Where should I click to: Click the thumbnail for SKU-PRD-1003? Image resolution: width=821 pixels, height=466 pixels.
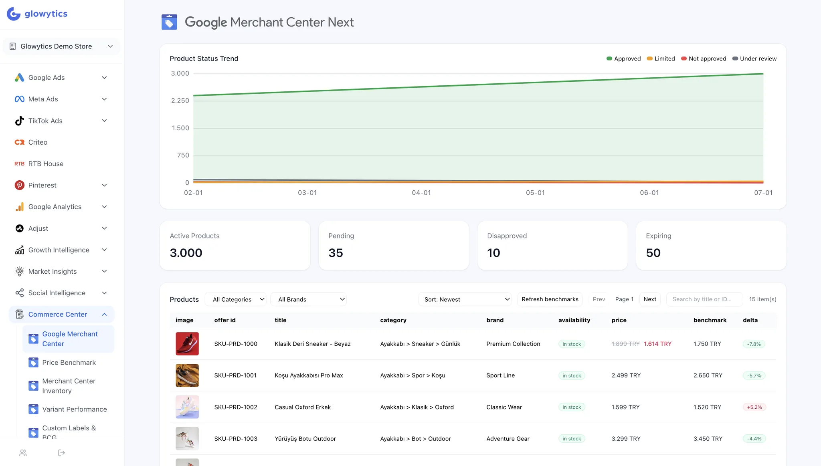click(187, 439)
